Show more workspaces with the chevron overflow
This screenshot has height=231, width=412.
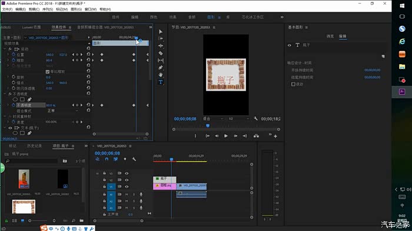[x=282, y=17]
